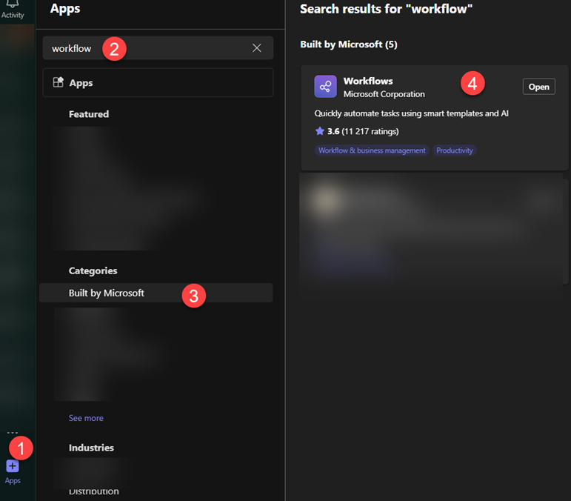The width and height of the screenshot is (571, 501).
Task: Select the Distribution industry item
Action: 93,491
